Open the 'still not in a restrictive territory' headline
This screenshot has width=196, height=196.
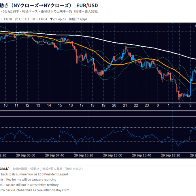(29, 185)
